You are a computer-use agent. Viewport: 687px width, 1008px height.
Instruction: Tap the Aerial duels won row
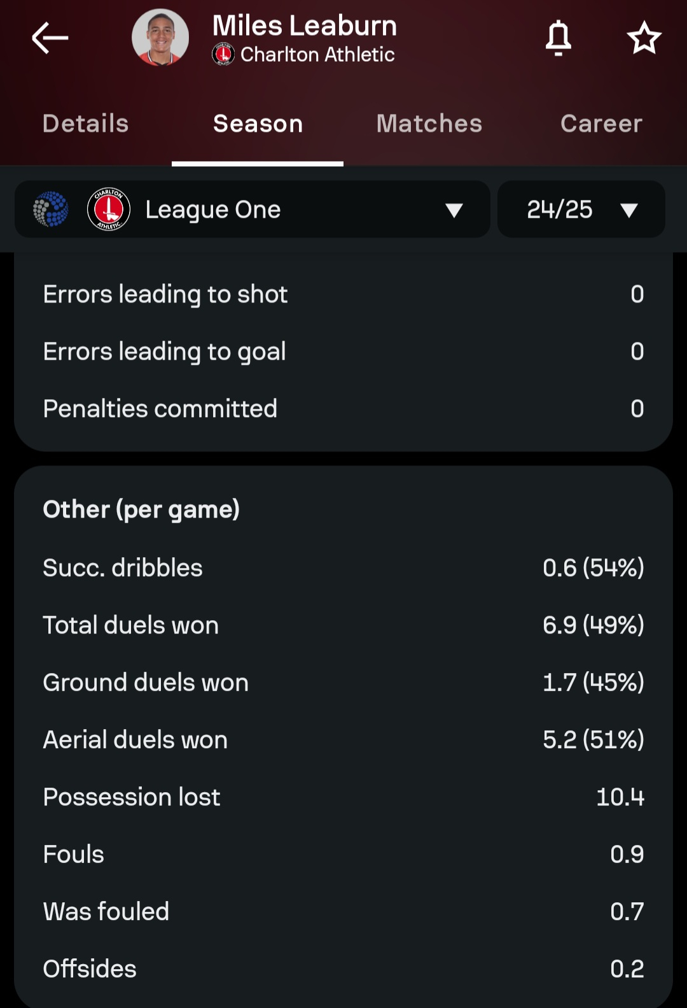coord(343,739)
